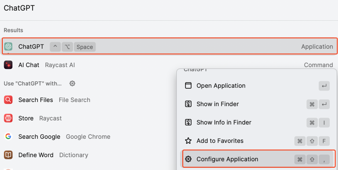Click the gear icon for Configure Application
The width and height of the screenshot is (338, 170).
(188, 159)
